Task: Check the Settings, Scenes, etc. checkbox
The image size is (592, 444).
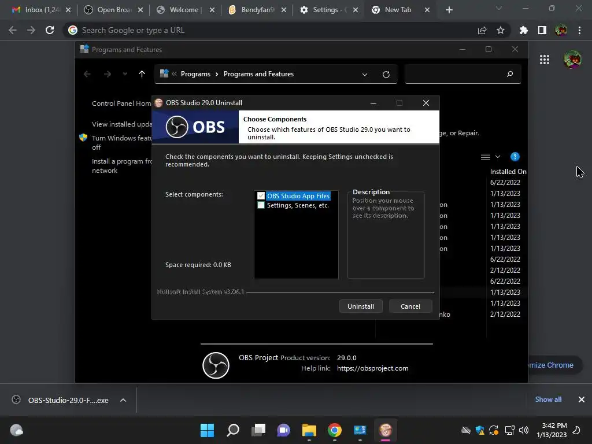Action: click(x=261, y=205)
